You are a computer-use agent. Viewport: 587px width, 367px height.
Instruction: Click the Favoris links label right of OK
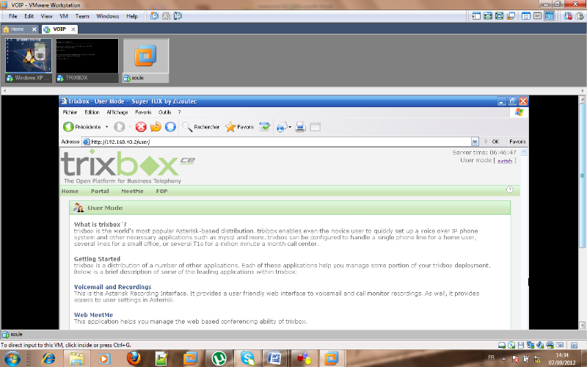click(x=517, y=142)
